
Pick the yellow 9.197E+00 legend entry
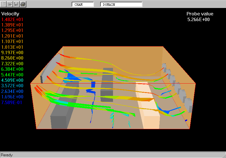pyautogui.click(x=12, y=53)
